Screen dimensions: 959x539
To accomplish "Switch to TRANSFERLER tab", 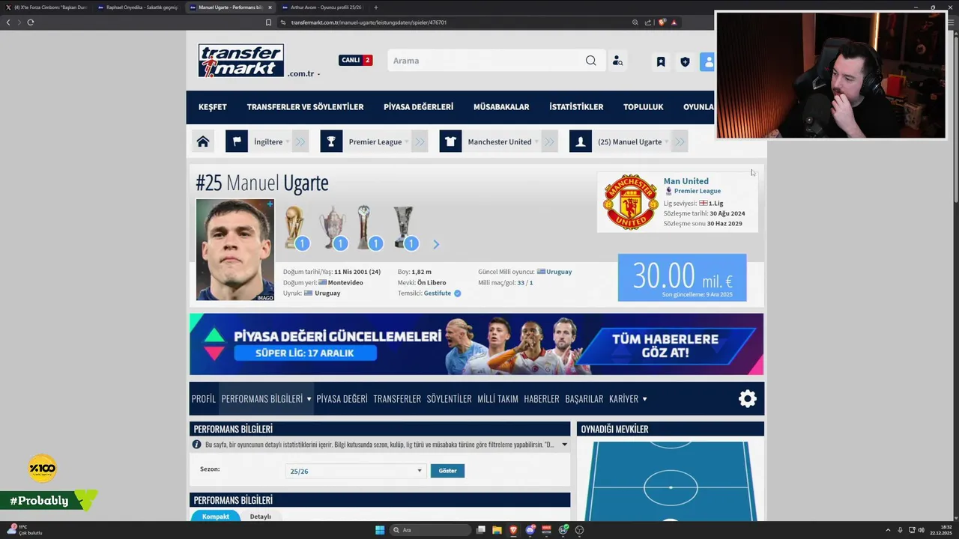I will [397, 399].
